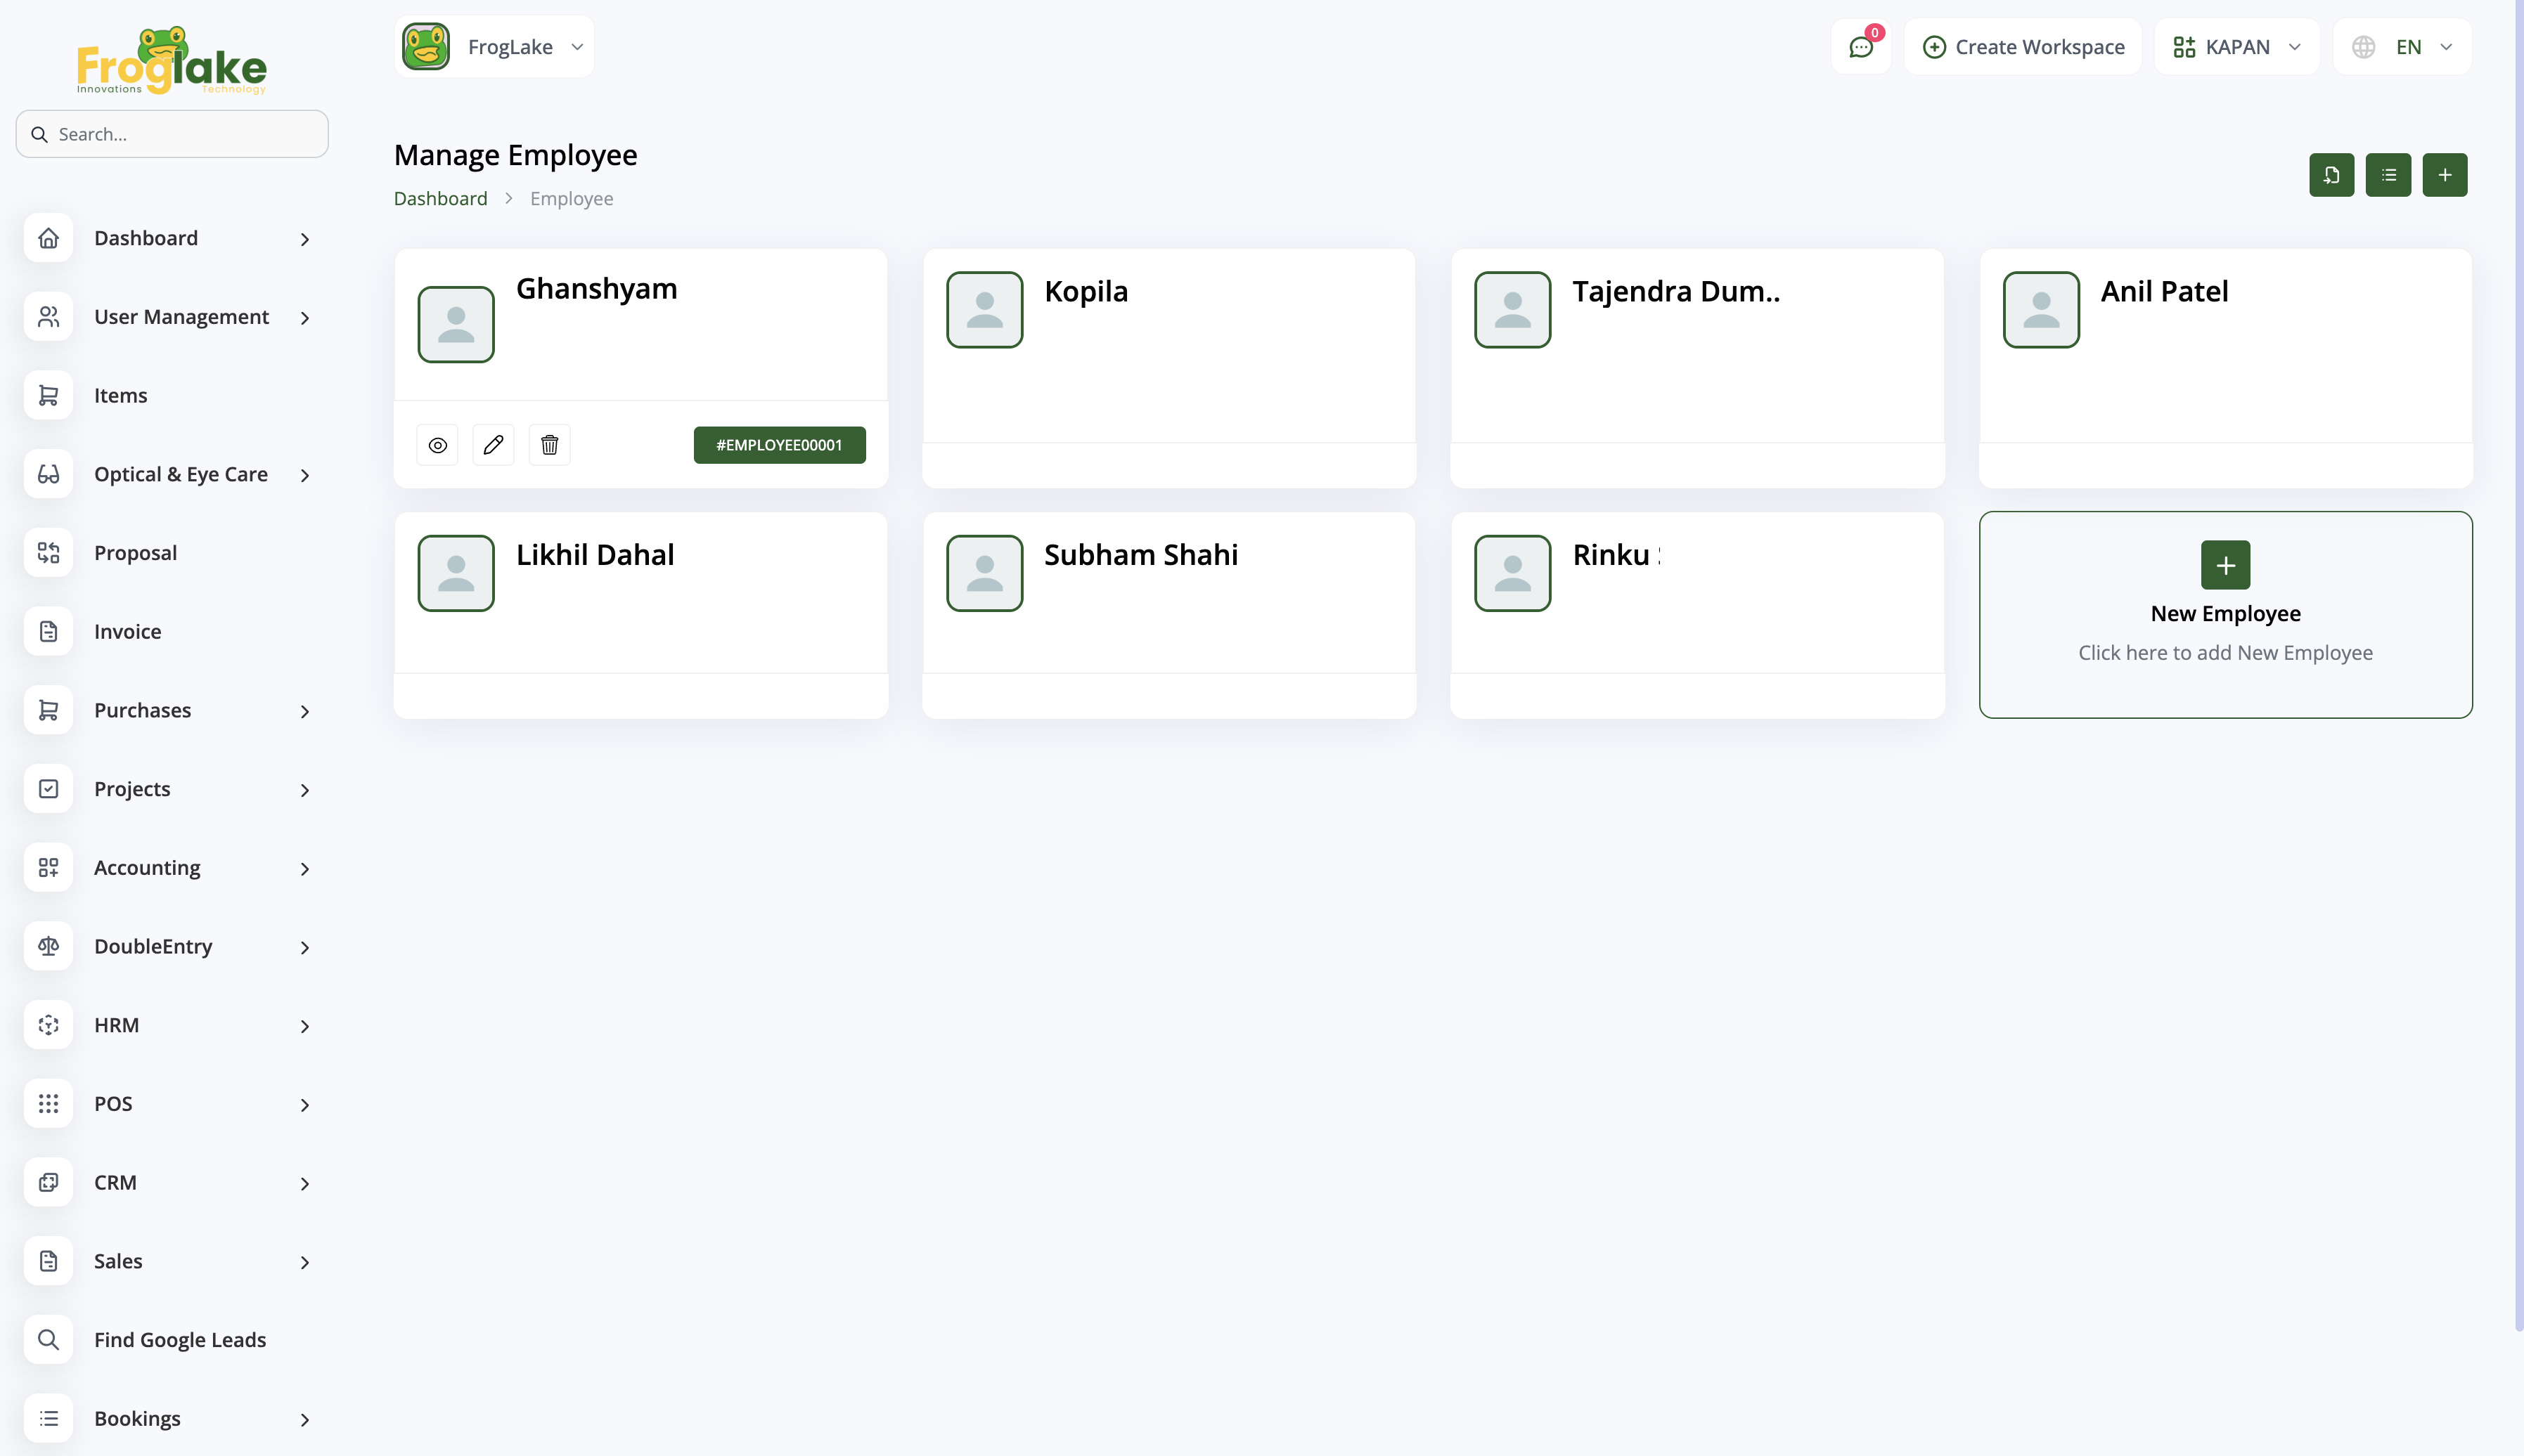Click the Optical & Eye Care glasses icon

click(48, 474)
